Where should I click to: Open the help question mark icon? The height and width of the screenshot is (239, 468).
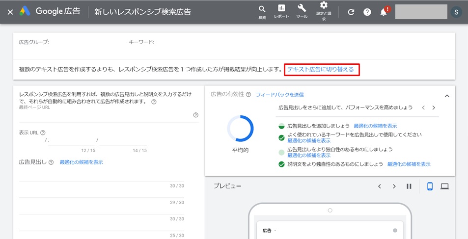click(367, 12)
